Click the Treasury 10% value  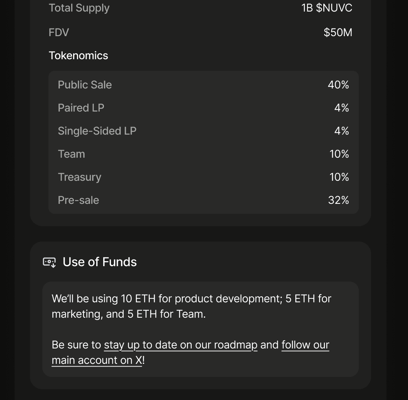click(339, 177)
